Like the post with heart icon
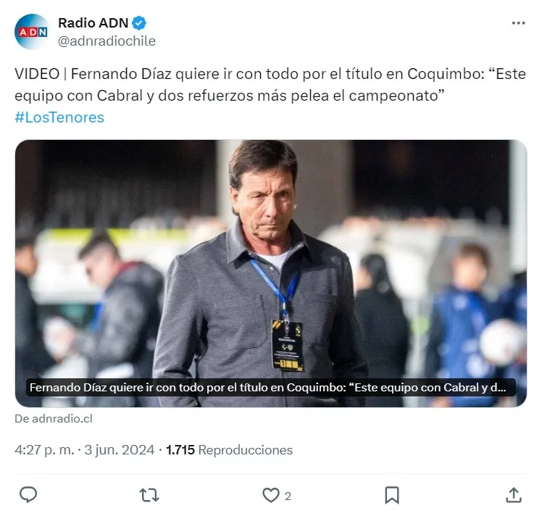Image resolution: width=542 pixels, height=516 pixels. (271, 495)
